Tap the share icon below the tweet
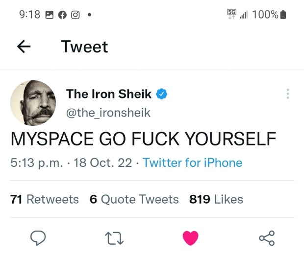 coord(266,238)
